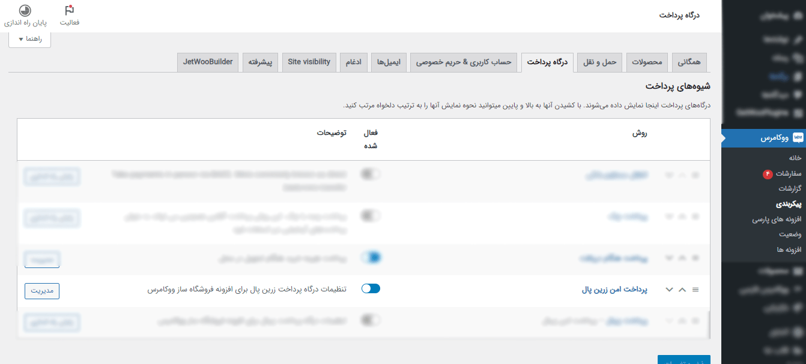This screenshot has width=806, height=364.
Task: Move زرین پال gateway up with the up-arrow icon
Action: tap(682, 288)
